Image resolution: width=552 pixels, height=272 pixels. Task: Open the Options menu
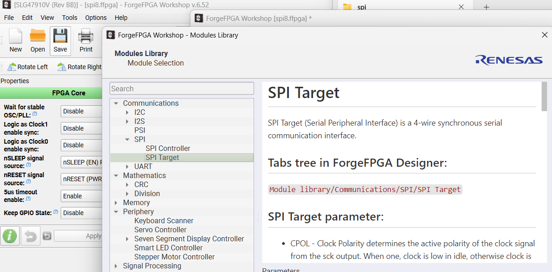96,18
